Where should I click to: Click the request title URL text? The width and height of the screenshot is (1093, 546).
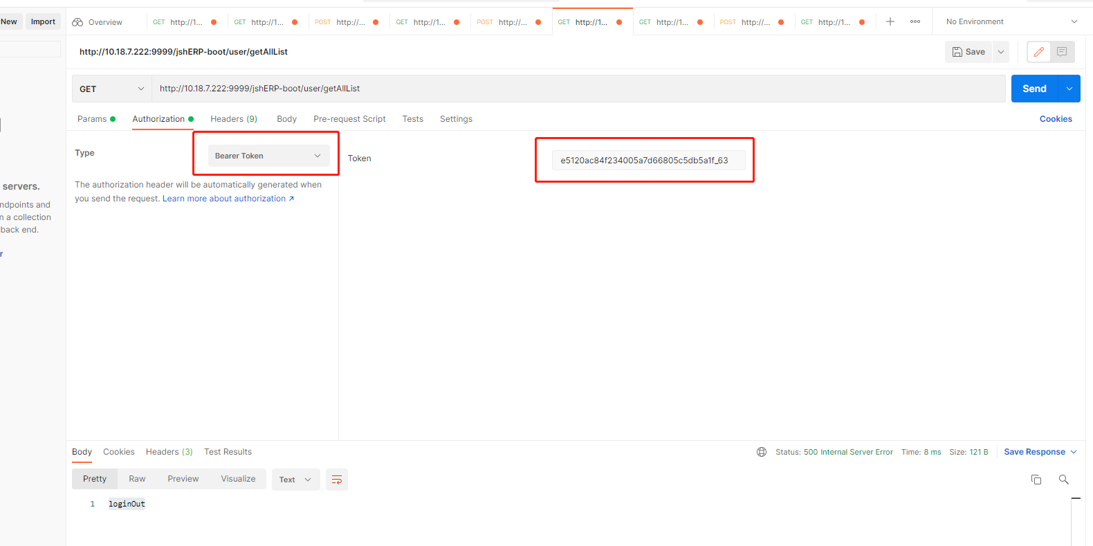[183, 52]
